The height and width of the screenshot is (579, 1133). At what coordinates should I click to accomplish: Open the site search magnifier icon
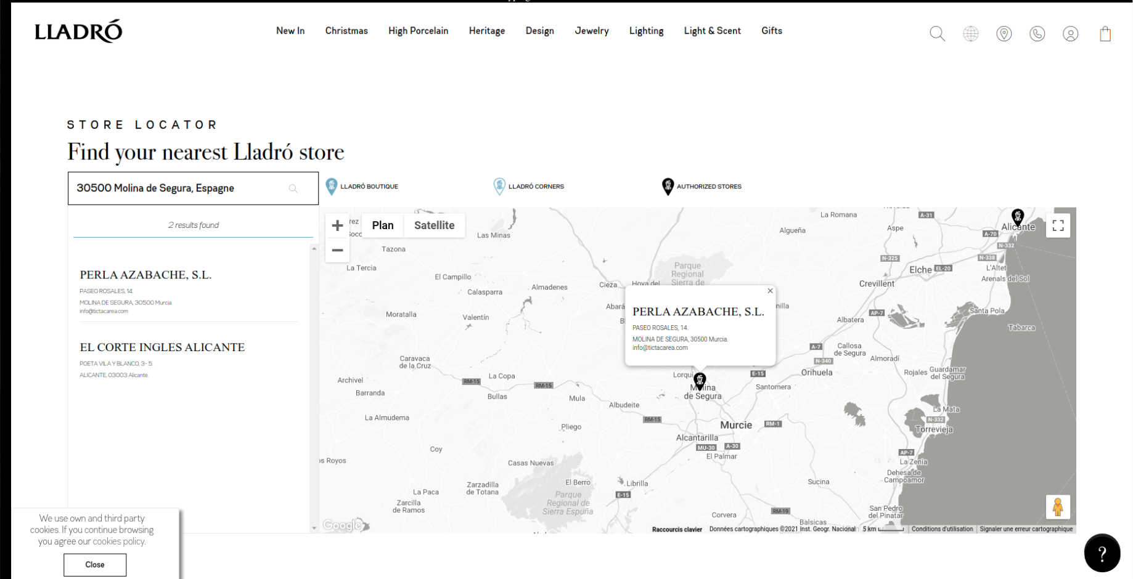tap(937, 33)
